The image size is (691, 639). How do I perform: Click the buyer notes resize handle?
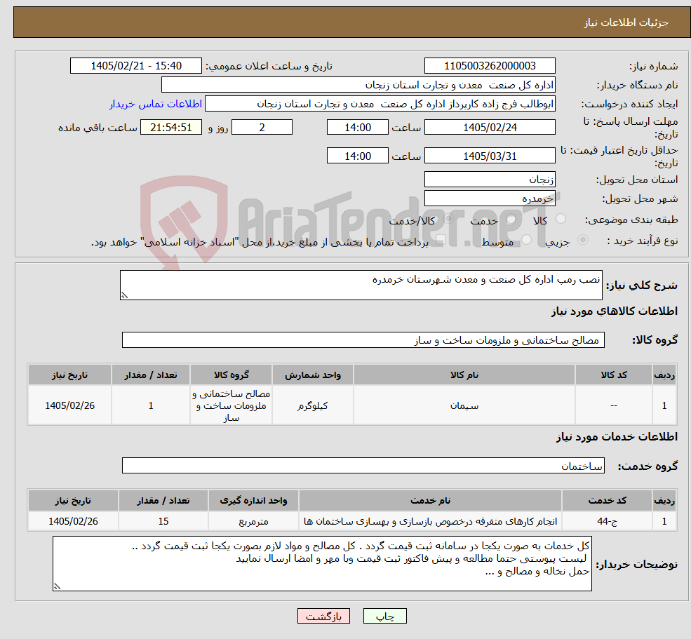tap(57, 586)
